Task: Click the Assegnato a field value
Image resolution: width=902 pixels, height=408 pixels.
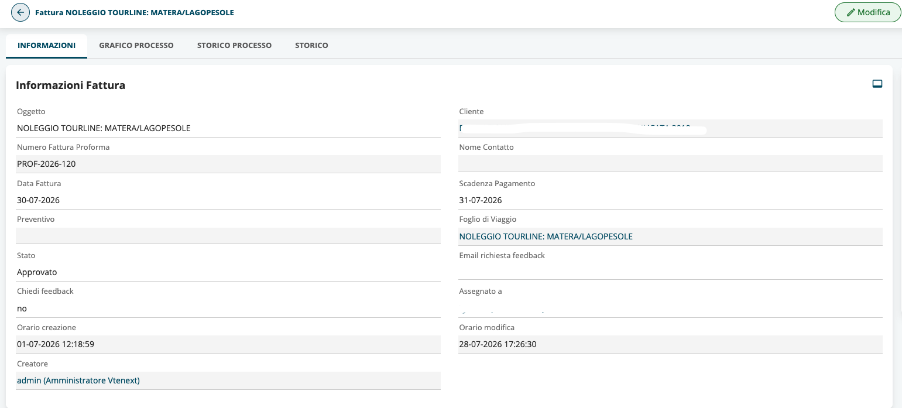Action: click(670, 308)
